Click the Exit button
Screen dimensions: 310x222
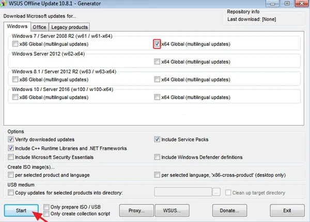pyautogui.click(x=287, y=211)
